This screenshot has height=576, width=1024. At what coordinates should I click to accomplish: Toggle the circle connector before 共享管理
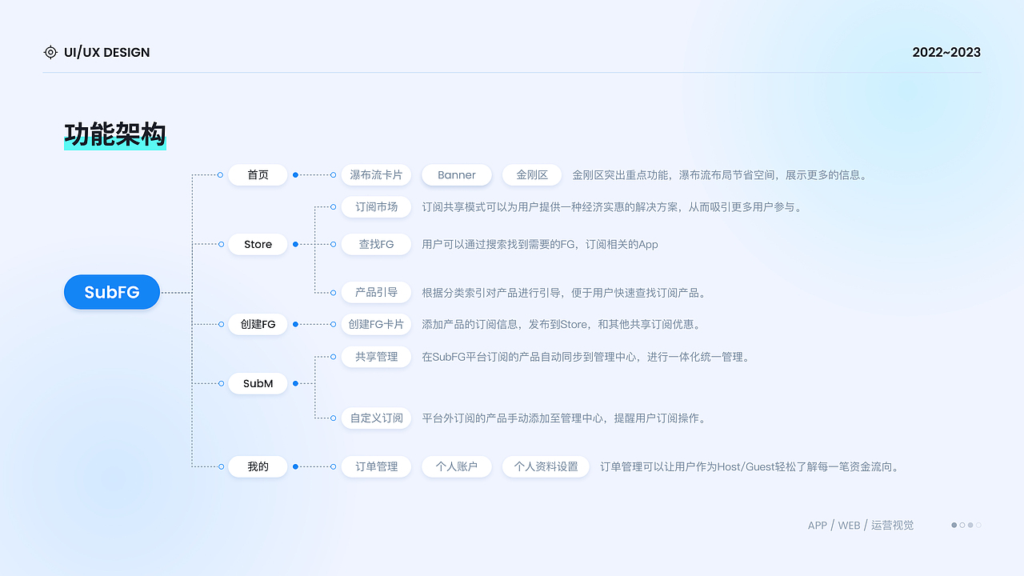click(333, 357)
